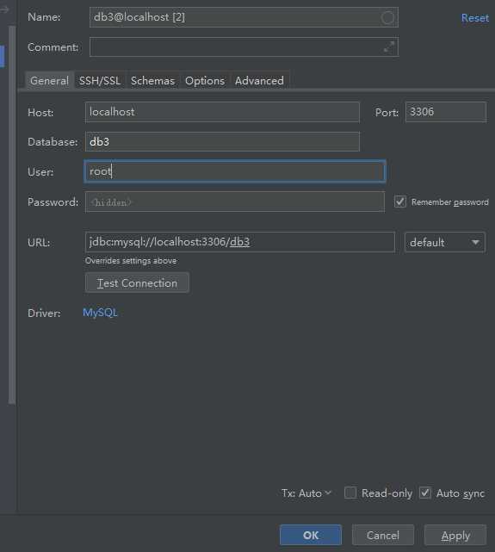Open the General tab
Screen dimensions: 495x552
tap(49, 81)
